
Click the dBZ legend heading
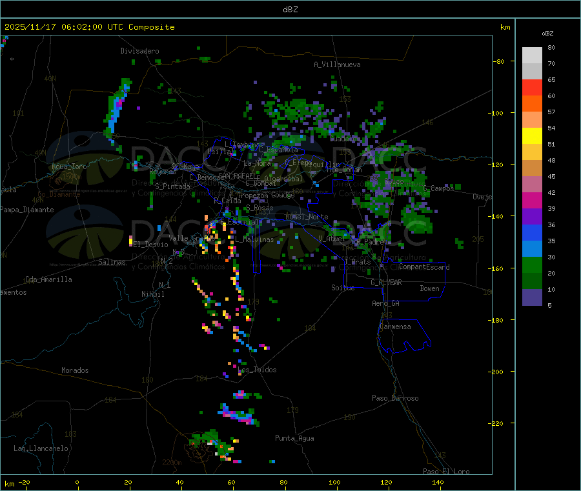click(x=547, y=34)
